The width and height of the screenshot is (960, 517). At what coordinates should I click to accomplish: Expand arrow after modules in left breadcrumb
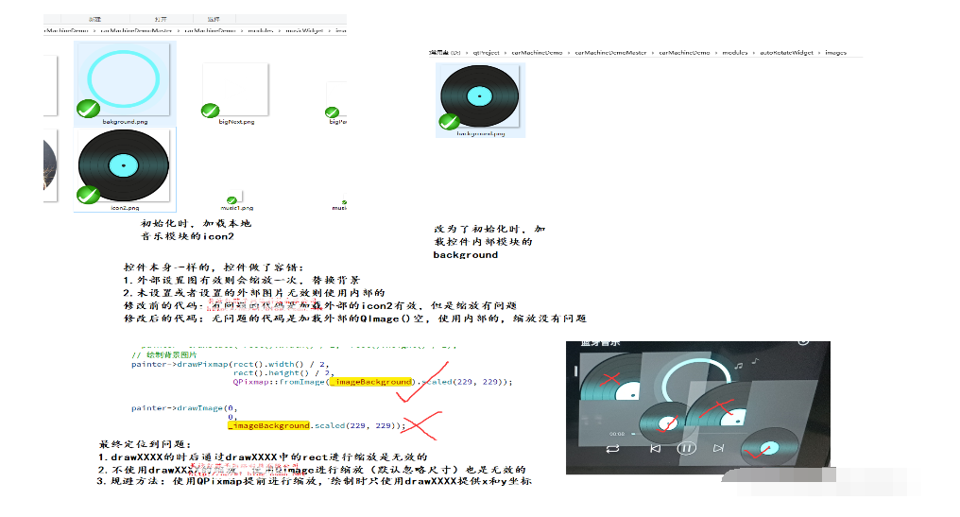point(279,30)
